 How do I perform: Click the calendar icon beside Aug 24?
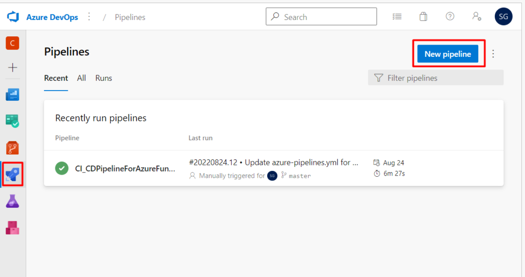tap(376, 163)
